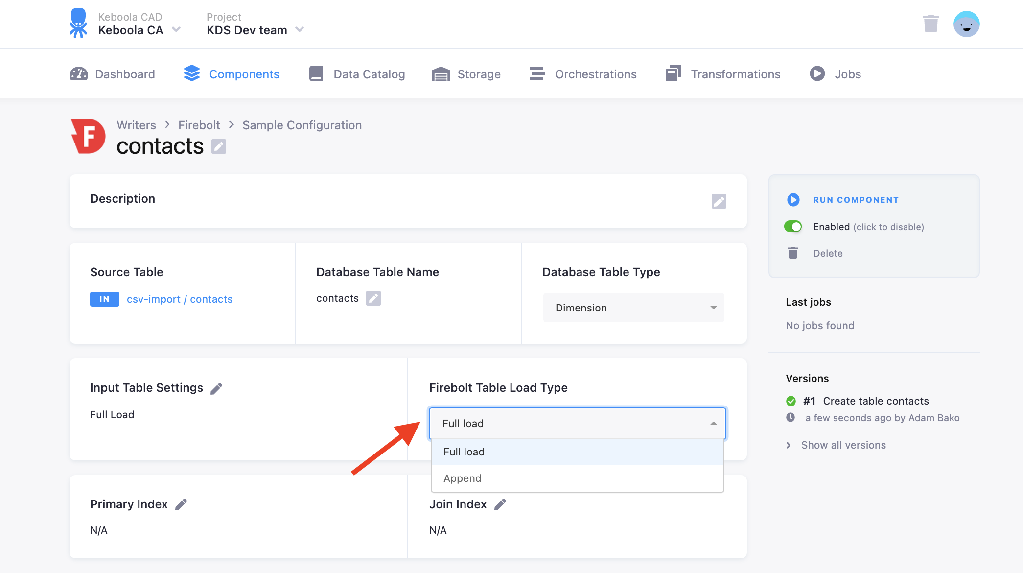Click the Keboola octopus logo
Image resolution: width=1023 pixels, height=573 pixels.
pyautogui.click(x=78, y=24)
